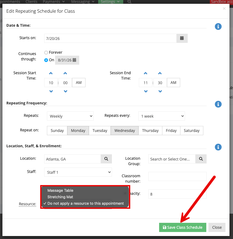Click the Location search magnifier icon
233x239 pixels.
106,159
